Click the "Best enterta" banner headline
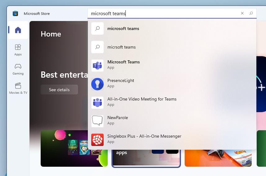Screen dimensions: 266x176 pos(64,75)
